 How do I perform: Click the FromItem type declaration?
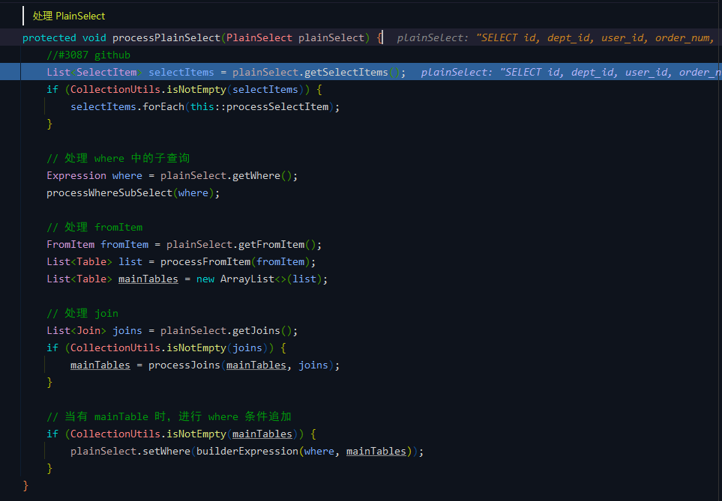pos(70,245)
